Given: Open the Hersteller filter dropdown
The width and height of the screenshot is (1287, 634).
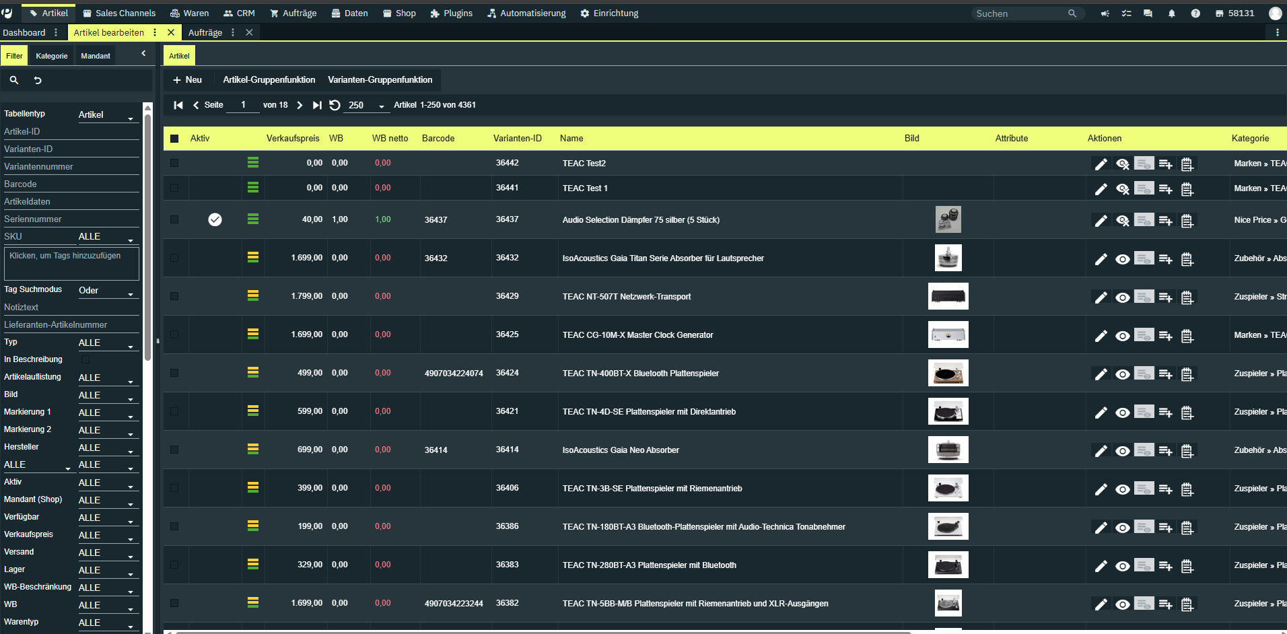Looking at the screenshot, I should point(106,448).
